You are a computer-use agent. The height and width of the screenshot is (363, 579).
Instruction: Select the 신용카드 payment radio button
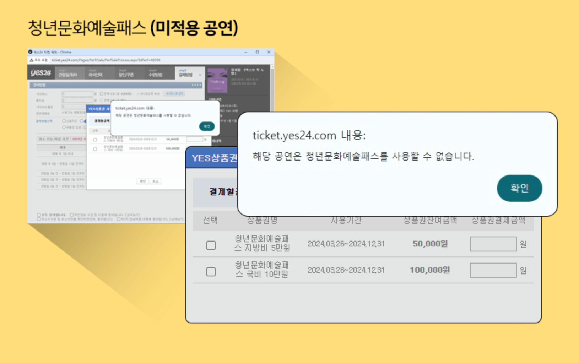(x=64, y=121)
